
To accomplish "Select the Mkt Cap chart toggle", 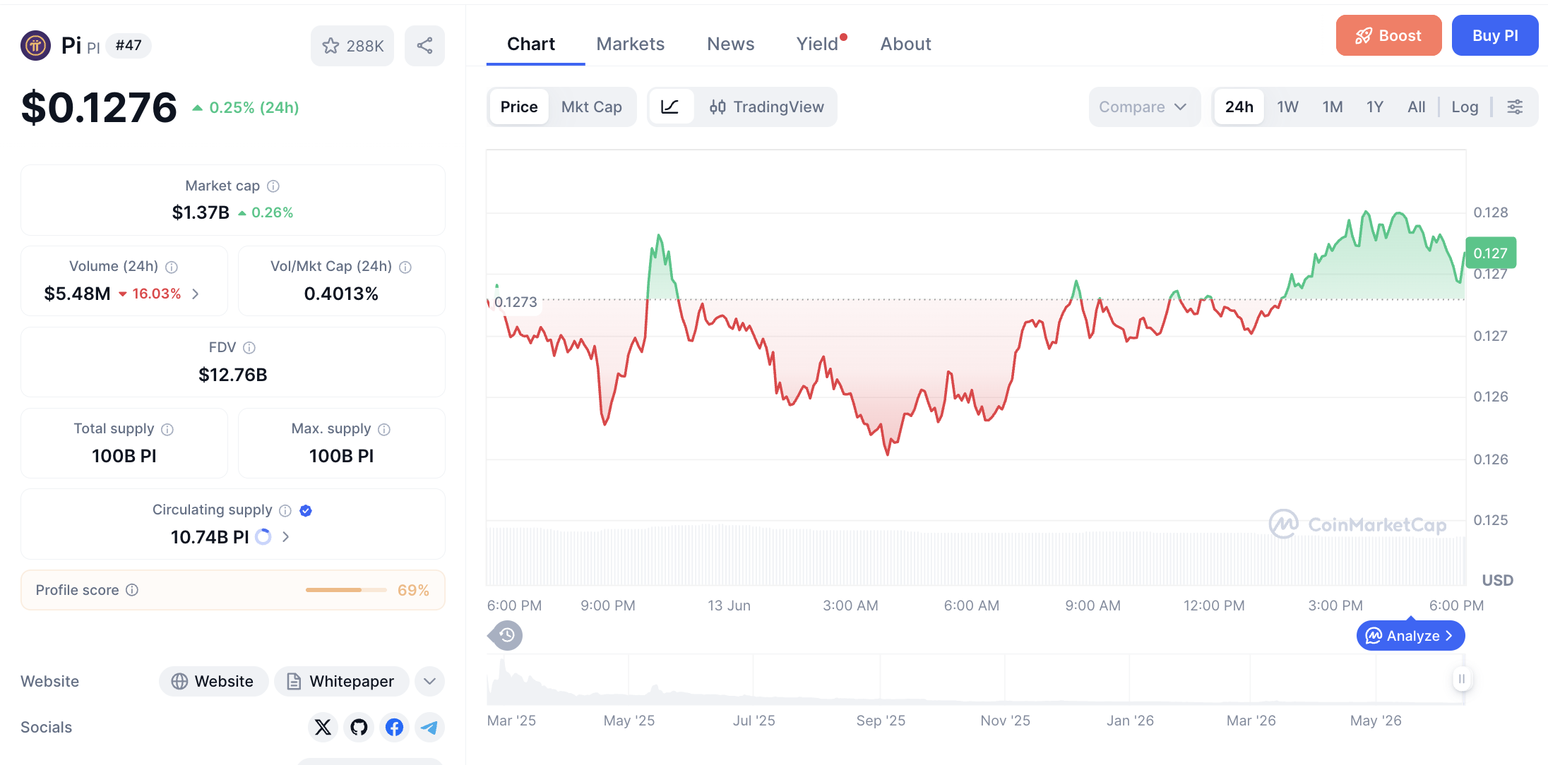I will pyautogui.click(x=592, y=107).
